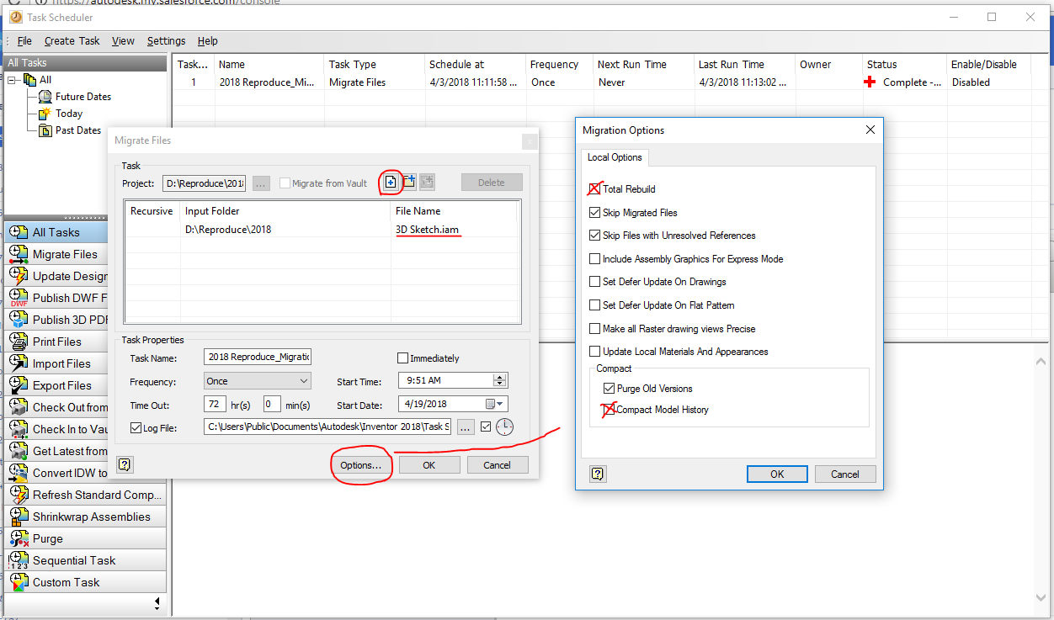Open the View menu

coord(123,40)
